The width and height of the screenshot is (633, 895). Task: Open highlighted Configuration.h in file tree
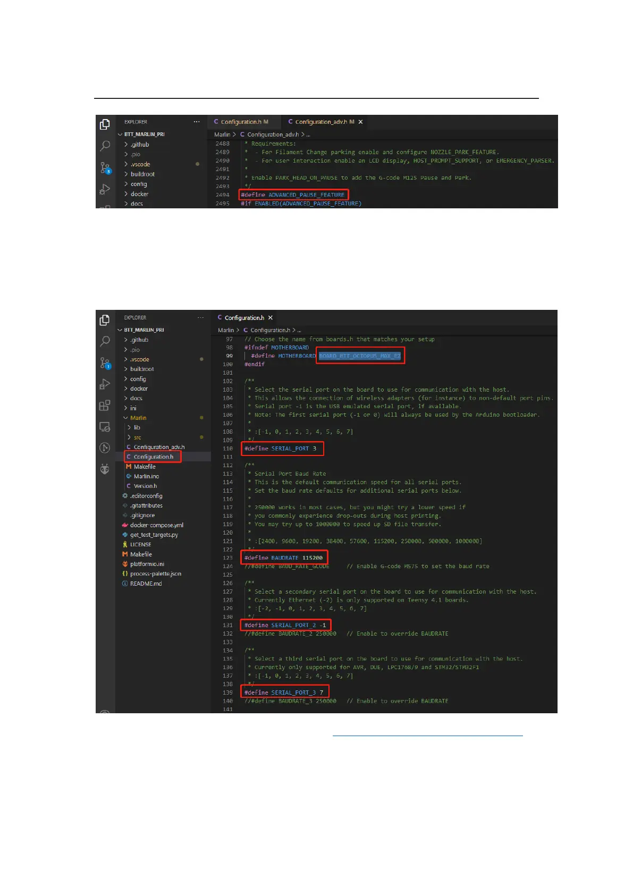click(x=153, y=457)
